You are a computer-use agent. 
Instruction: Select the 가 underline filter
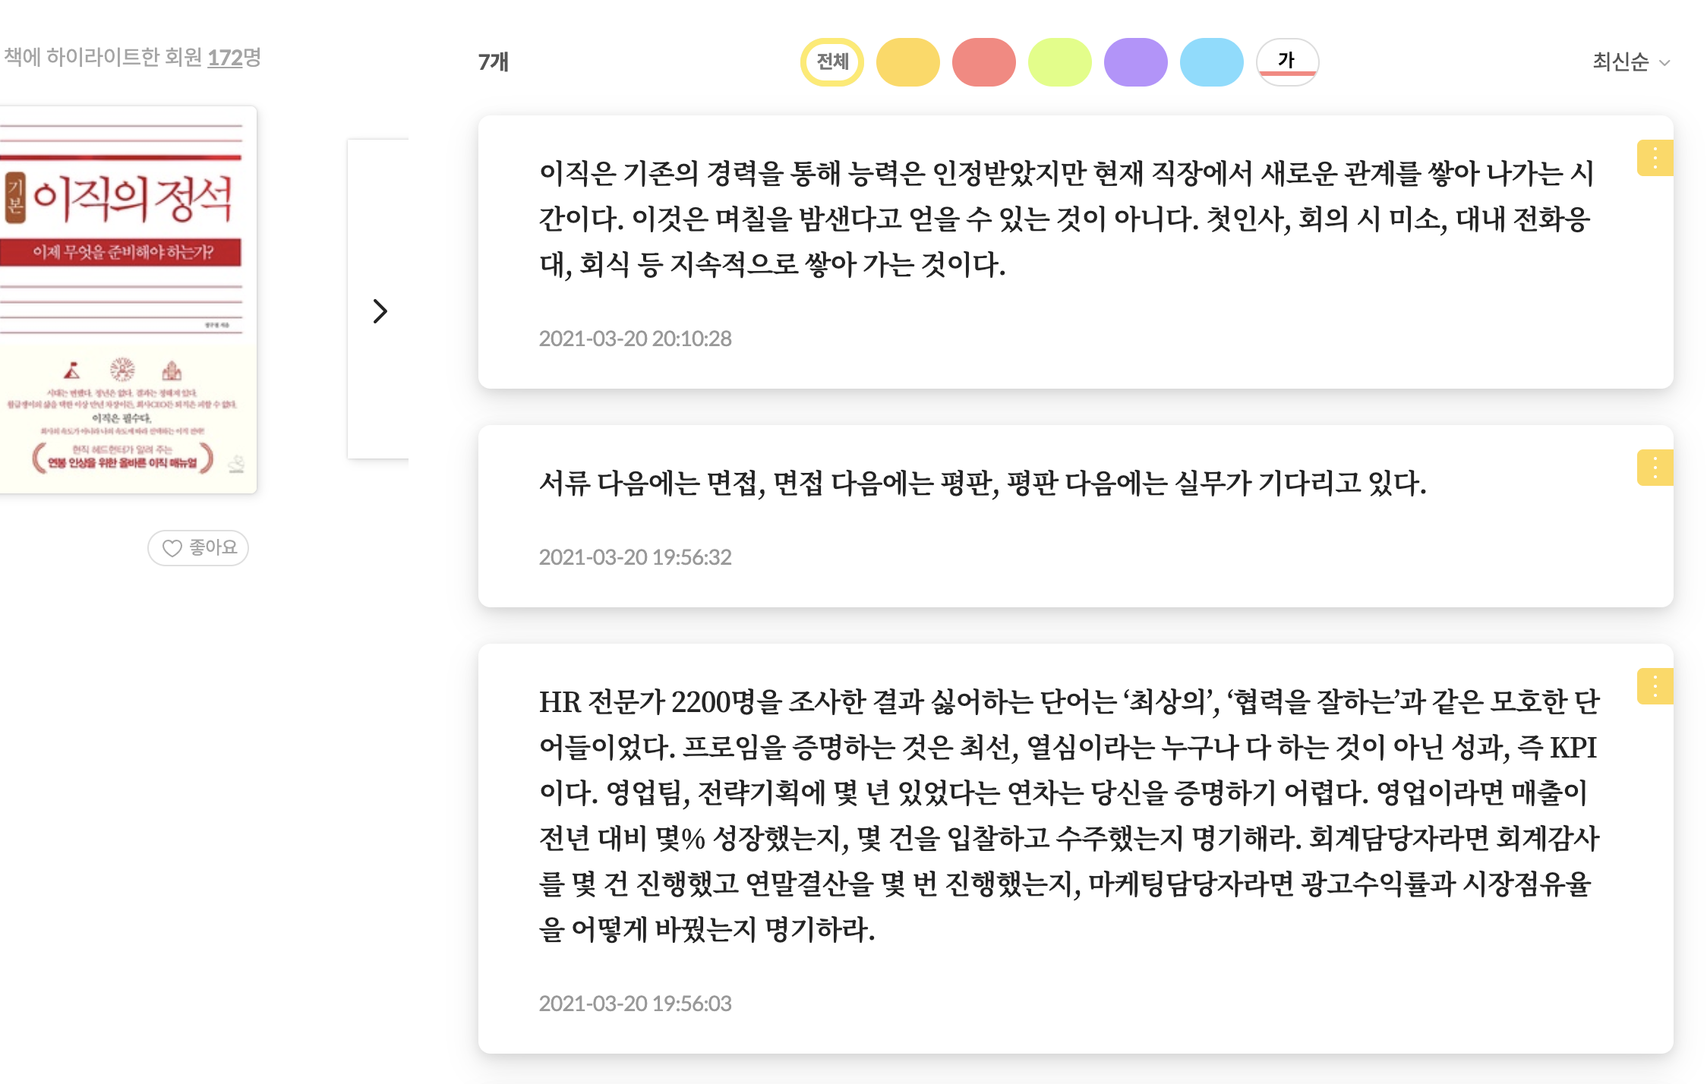(1287, 61)
